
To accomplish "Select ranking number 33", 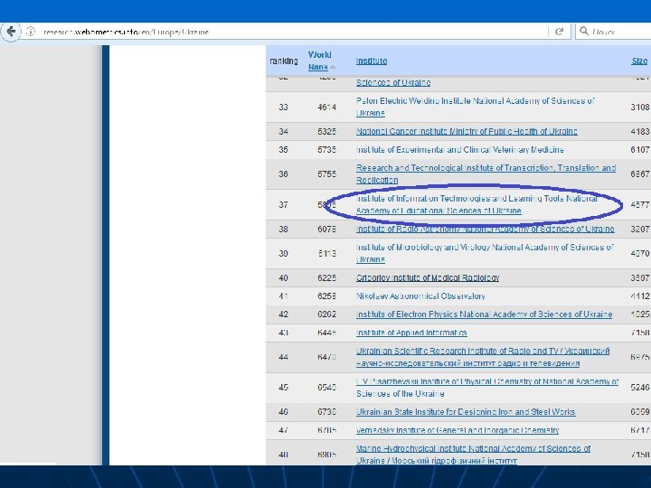I will click(283, 107).
